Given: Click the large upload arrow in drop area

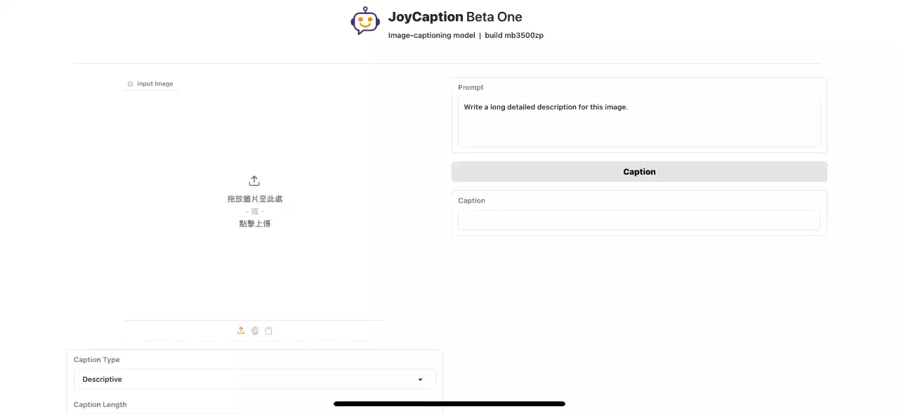Looking at the screenshot, I should pos(255,181).
